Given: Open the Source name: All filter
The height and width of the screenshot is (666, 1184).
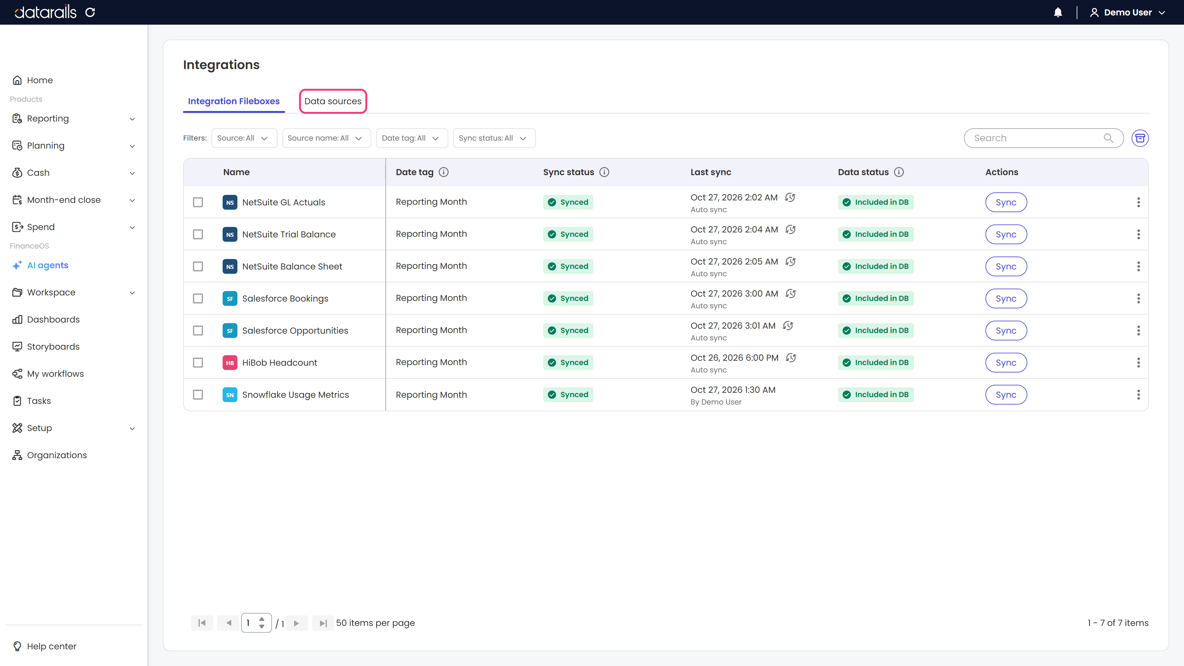Looking at the screenshot, I should [x=326, y=138].
